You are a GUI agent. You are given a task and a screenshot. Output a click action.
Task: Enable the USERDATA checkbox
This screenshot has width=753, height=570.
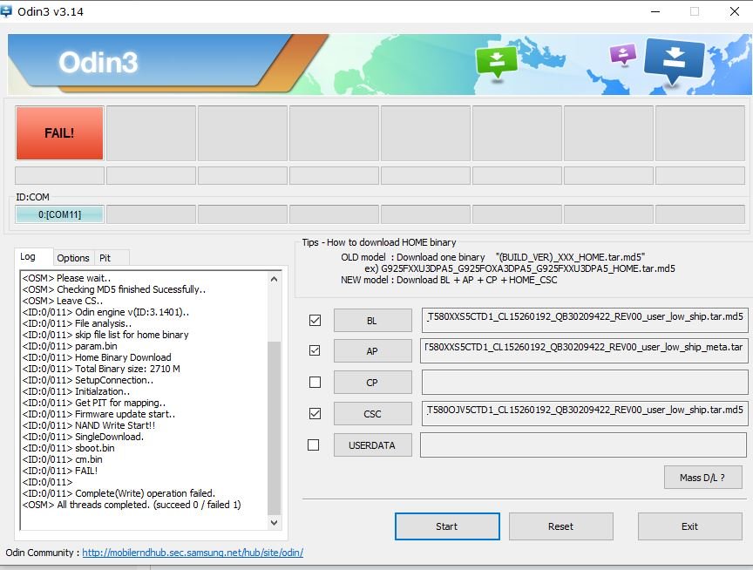point(313,445)
